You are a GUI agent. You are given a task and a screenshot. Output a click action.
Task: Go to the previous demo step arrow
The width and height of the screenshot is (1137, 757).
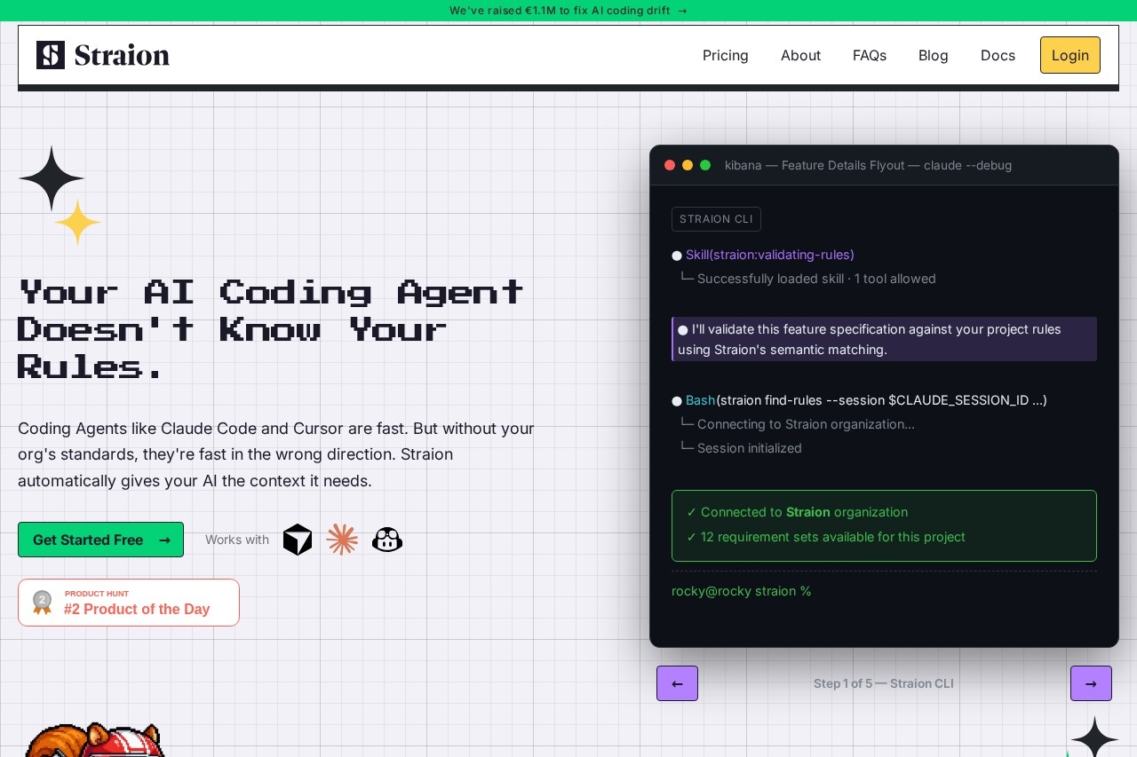click(x=677, y=683)
